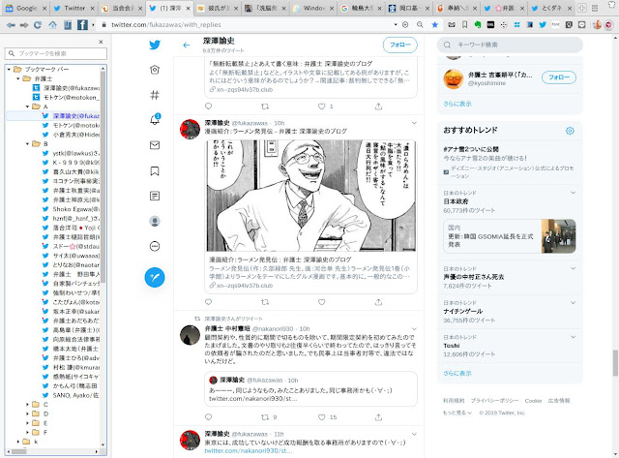Click browser reload button
619x458 pixels.
[x=38, y=25]
